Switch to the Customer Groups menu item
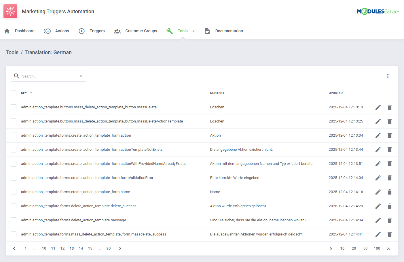404x262 pixels. click(x=141, y=31)
